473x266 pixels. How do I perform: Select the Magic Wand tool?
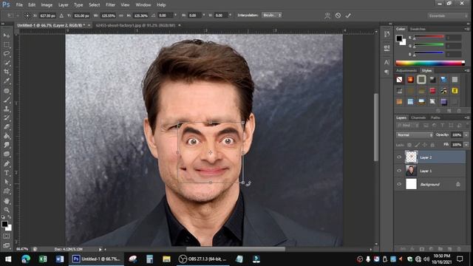pos(7,63)
